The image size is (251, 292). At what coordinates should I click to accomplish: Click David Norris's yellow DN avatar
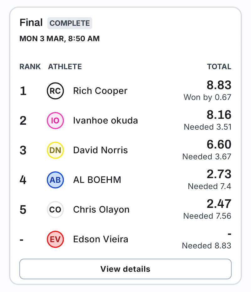(x=55, y=150)
